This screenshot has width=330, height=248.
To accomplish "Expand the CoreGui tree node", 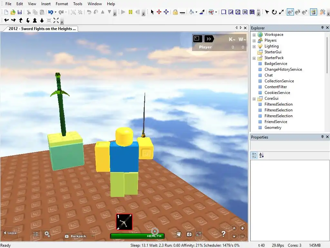I will 254,99.
